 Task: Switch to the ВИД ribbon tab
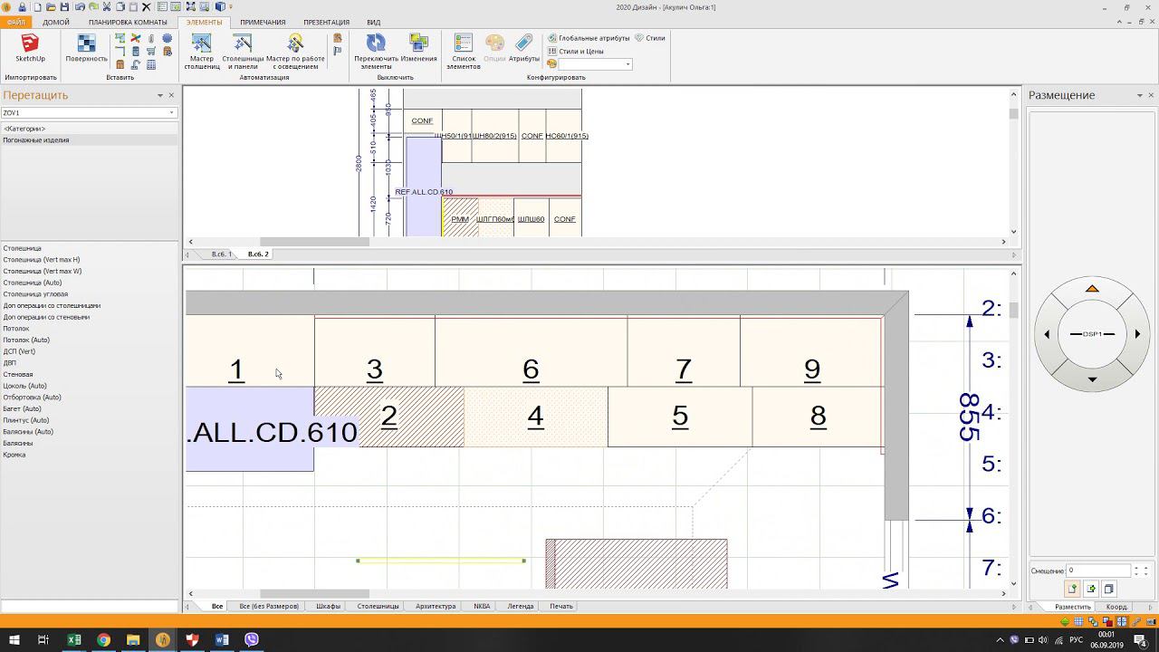(x=373, y=22)
